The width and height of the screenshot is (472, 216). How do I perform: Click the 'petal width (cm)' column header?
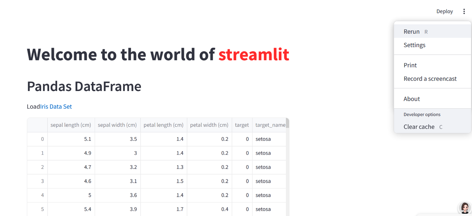(x=209, y=125)
